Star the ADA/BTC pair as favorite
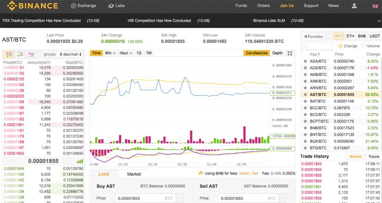This screenshot has height=203, width=382. pos(305,61)
